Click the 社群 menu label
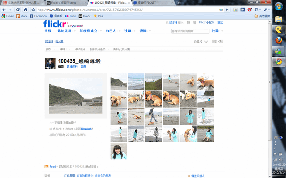Viewport: 286px width, 178px height. coord(128,31)
